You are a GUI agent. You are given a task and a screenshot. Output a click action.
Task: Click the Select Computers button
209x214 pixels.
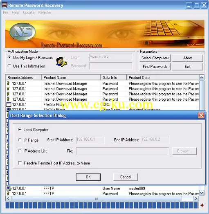(x=155, y=58)
